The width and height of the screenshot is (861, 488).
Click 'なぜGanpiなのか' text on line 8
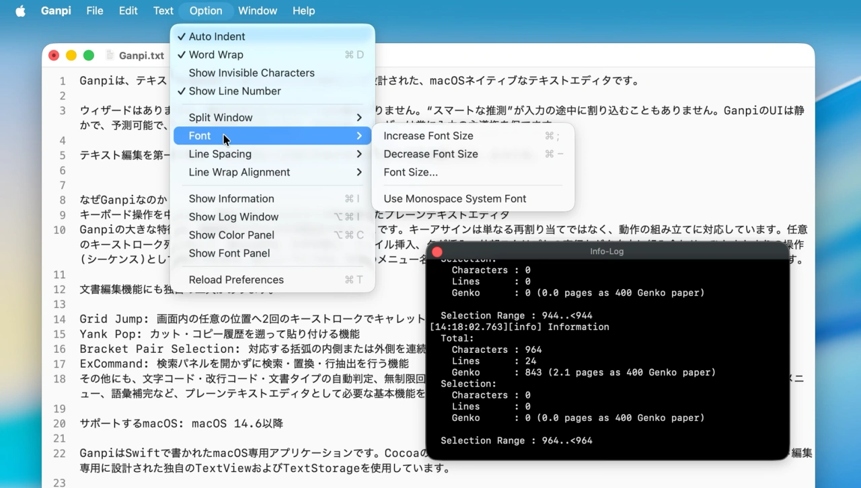124,200
